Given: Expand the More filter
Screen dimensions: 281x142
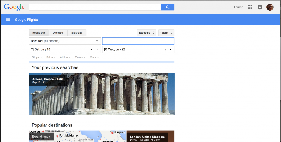Looking at the screenshot, I should (94, 57).
